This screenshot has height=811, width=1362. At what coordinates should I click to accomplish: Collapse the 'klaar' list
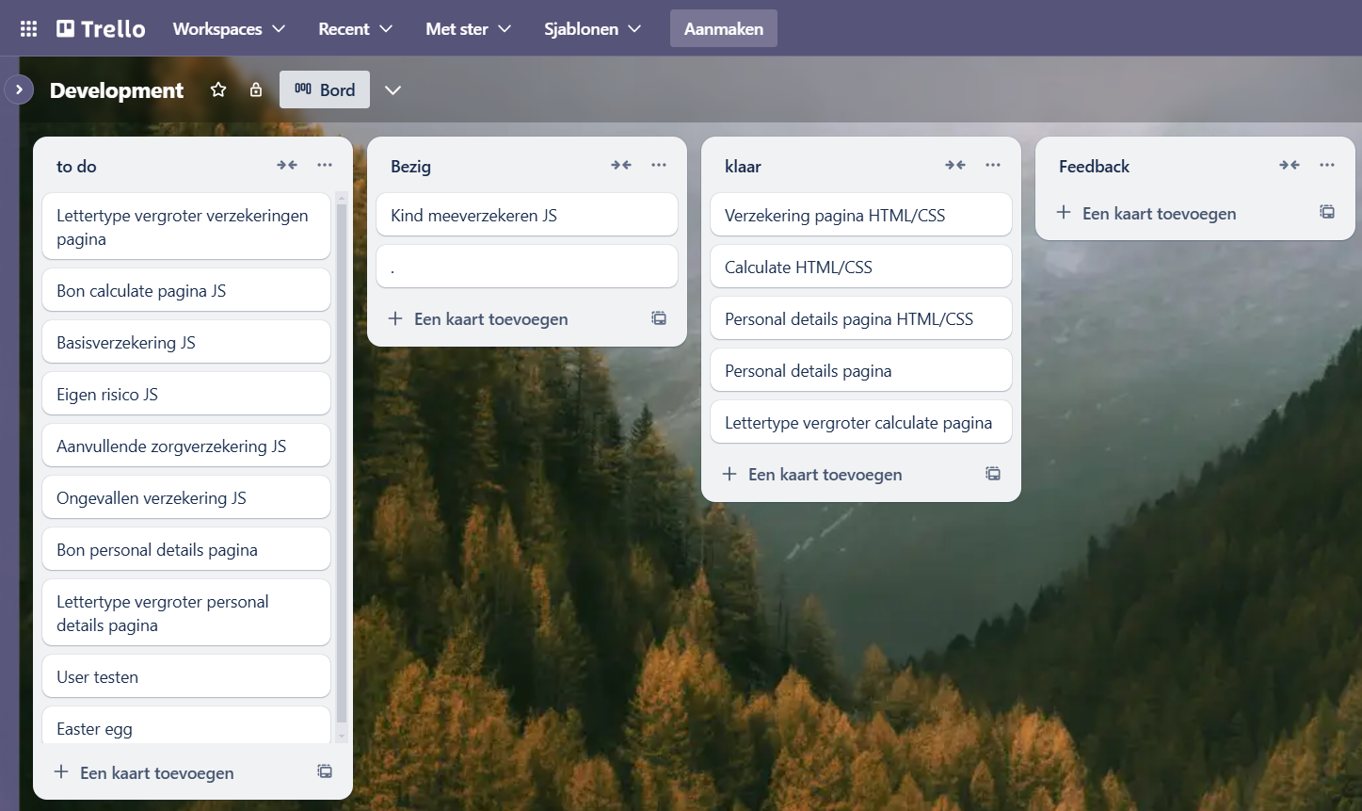(955, 165)
